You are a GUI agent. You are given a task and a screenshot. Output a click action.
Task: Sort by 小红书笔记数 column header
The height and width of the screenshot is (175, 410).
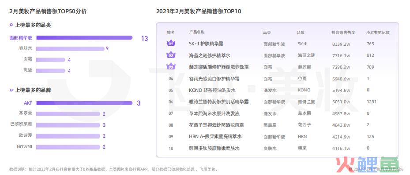[x=378, y=33]
